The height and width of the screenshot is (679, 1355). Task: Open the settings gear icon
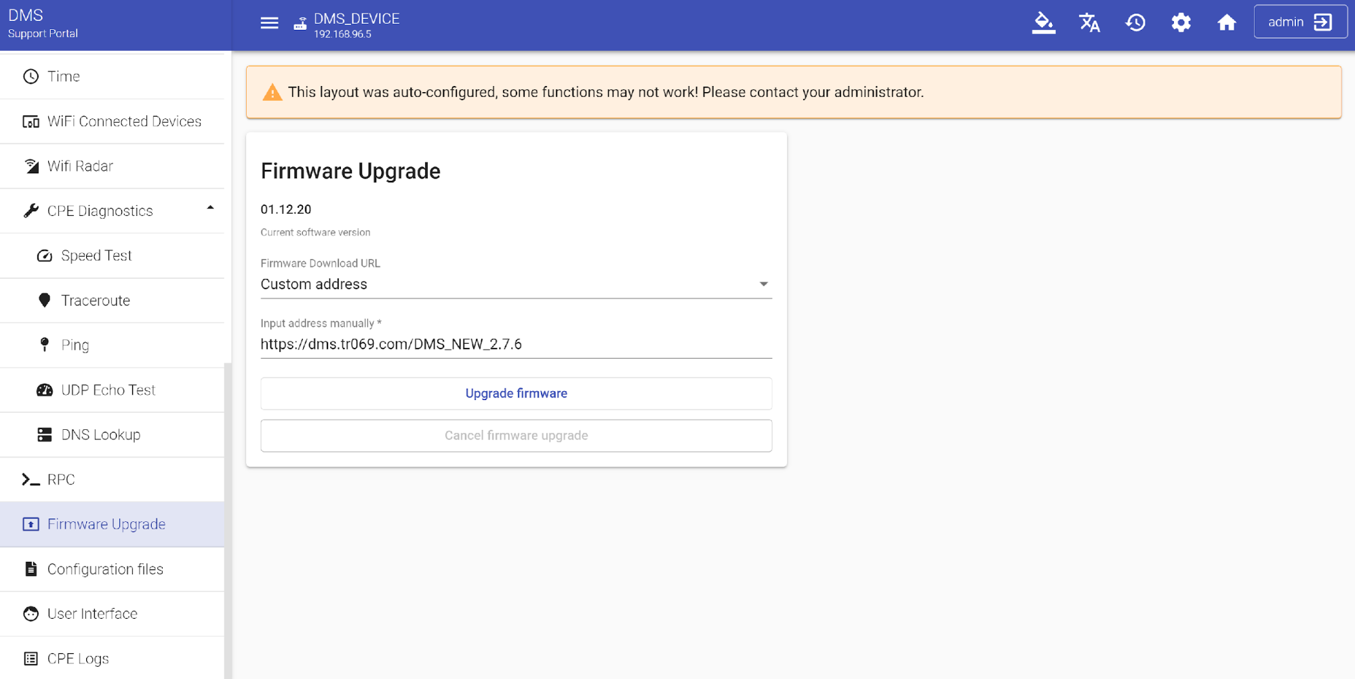pos(1181,23)
